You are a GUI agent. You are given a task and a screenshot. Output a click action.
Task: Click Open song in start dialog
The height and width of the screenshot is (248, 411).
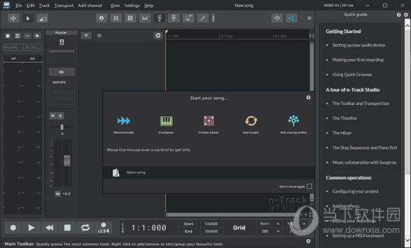(x=209, y=172)
